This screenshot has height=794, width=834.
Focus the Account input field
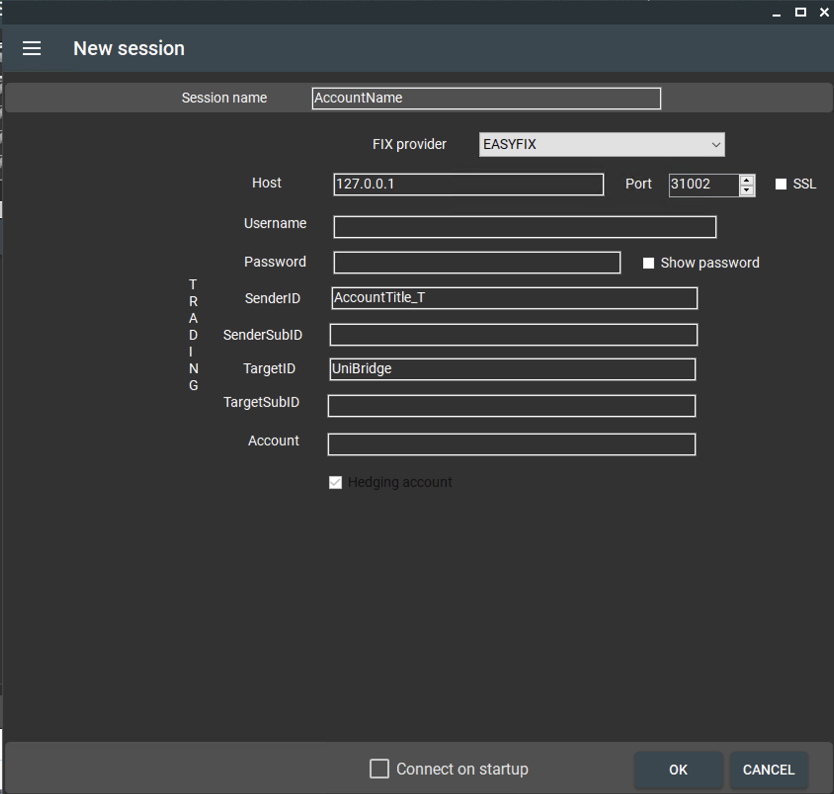point(511,444)
